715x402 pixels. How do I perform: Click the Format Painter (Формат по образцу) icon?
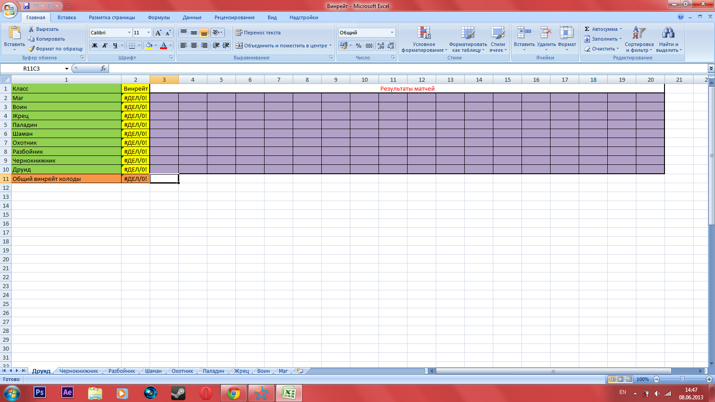click(32, 49)
